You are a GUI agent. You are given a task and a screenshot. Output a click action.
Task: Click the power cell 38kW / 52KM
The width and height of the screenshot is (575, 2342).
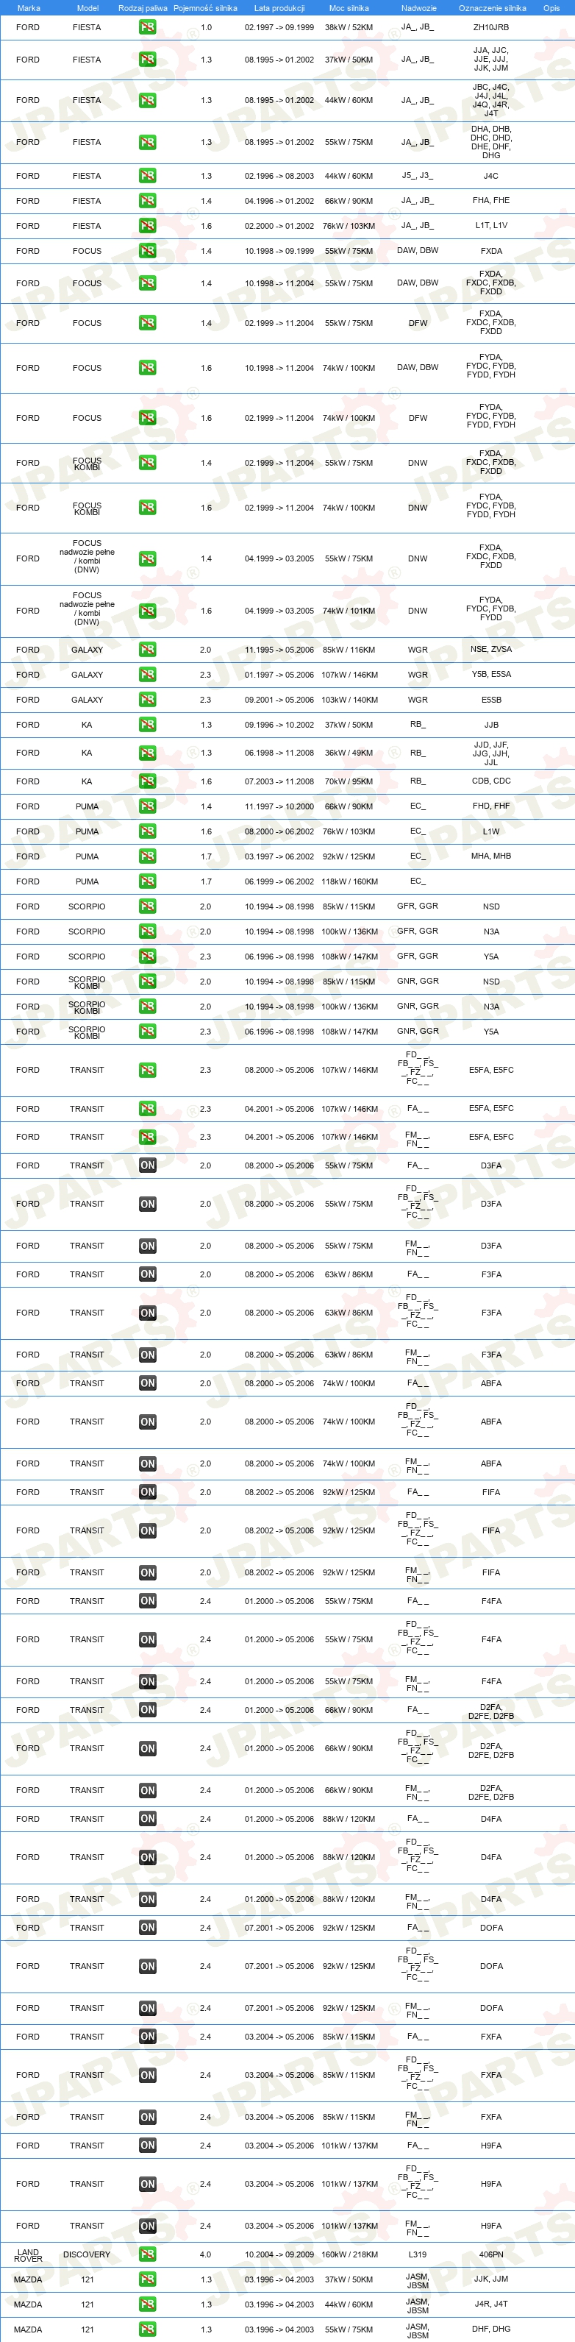click(349, 27)
